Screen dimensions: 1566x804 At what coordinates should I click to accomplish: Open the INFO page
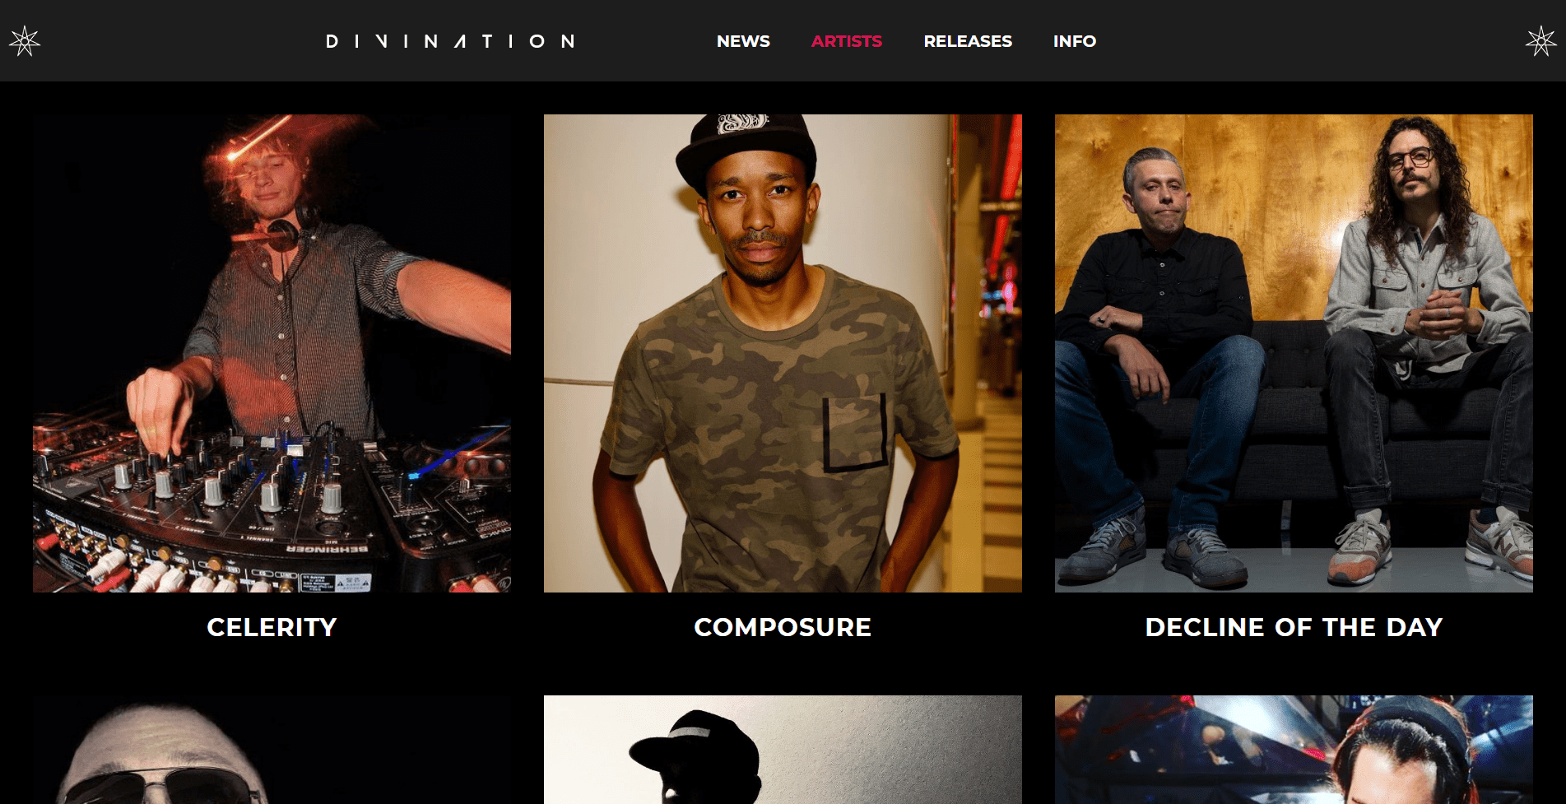point(1074,41)
